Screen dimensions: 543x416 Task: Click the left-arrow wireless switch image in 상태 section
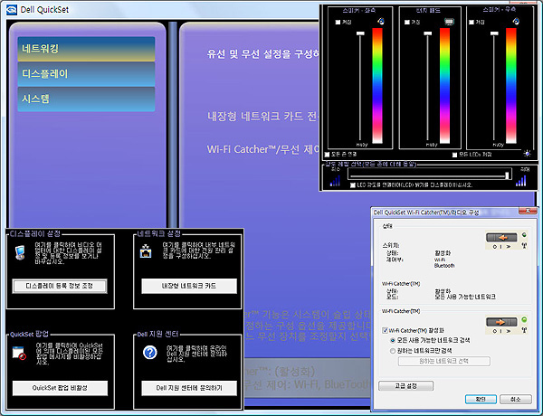[501, 238]
